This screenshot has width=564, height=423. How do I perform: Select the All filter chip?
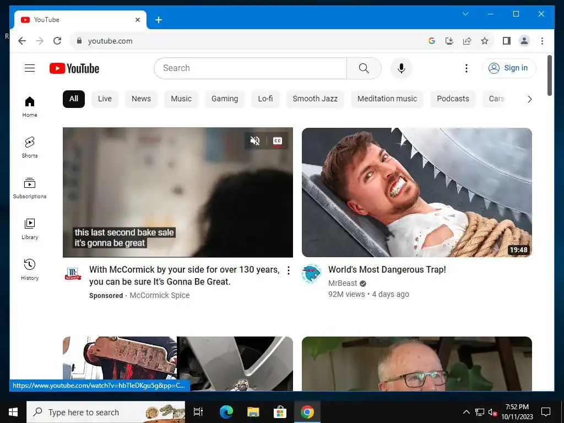[74, 99]
